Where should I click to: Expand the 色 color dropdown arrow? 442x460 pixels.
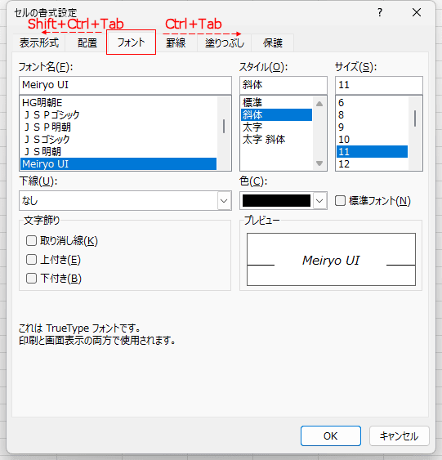tap(319, 201)
